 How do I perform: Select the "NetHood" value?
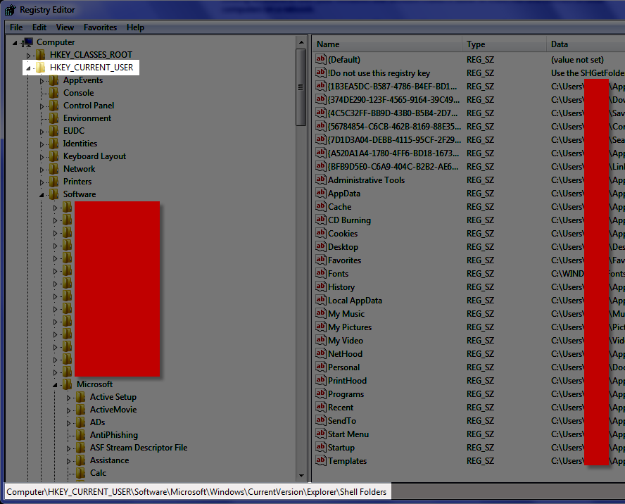click(345, 353)
